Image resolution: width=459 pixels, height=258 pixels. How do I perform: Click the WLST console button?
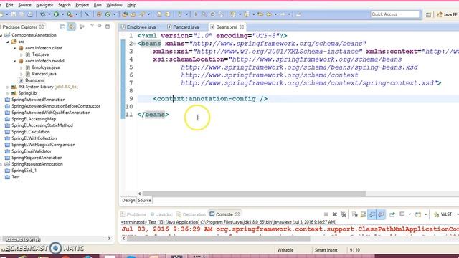point(443,214)
